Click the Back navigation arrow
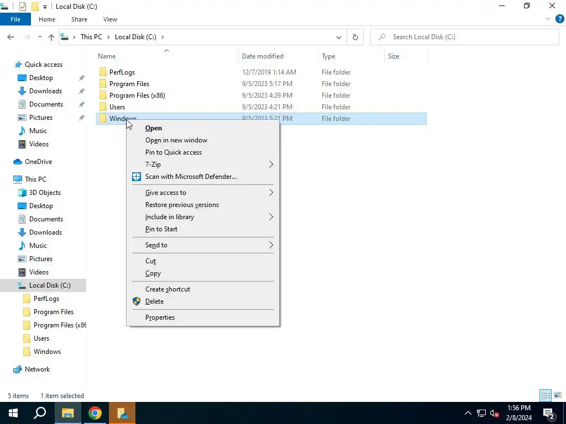The width and height of the screenshot is (566, 424). click(x=11, y=37)
